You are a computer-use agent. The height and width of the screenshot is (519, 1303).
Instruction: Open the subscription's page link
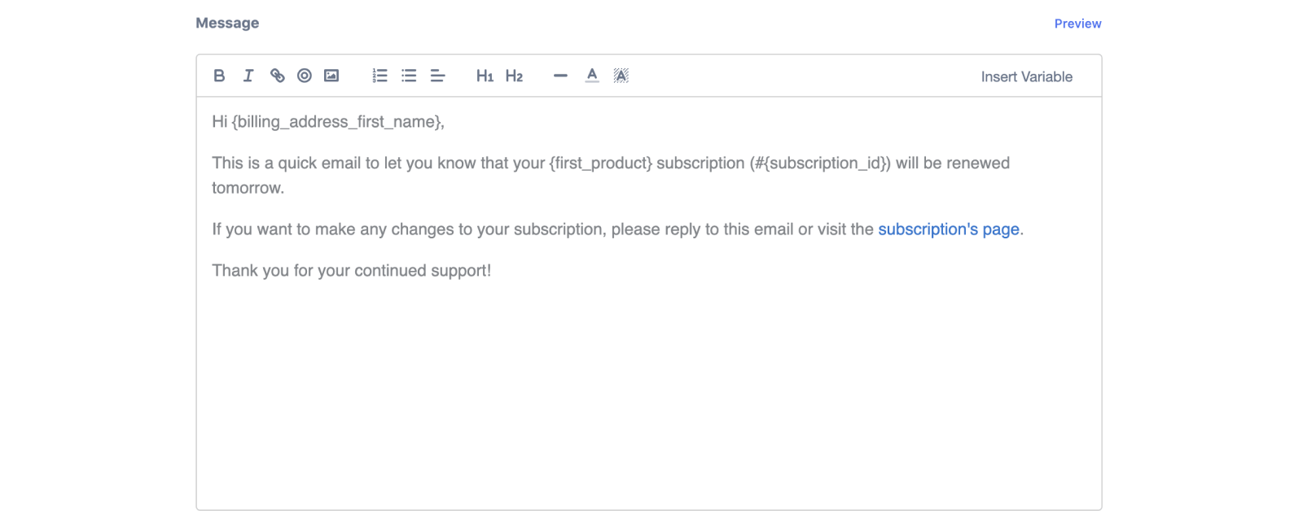[x=948, y=229]
